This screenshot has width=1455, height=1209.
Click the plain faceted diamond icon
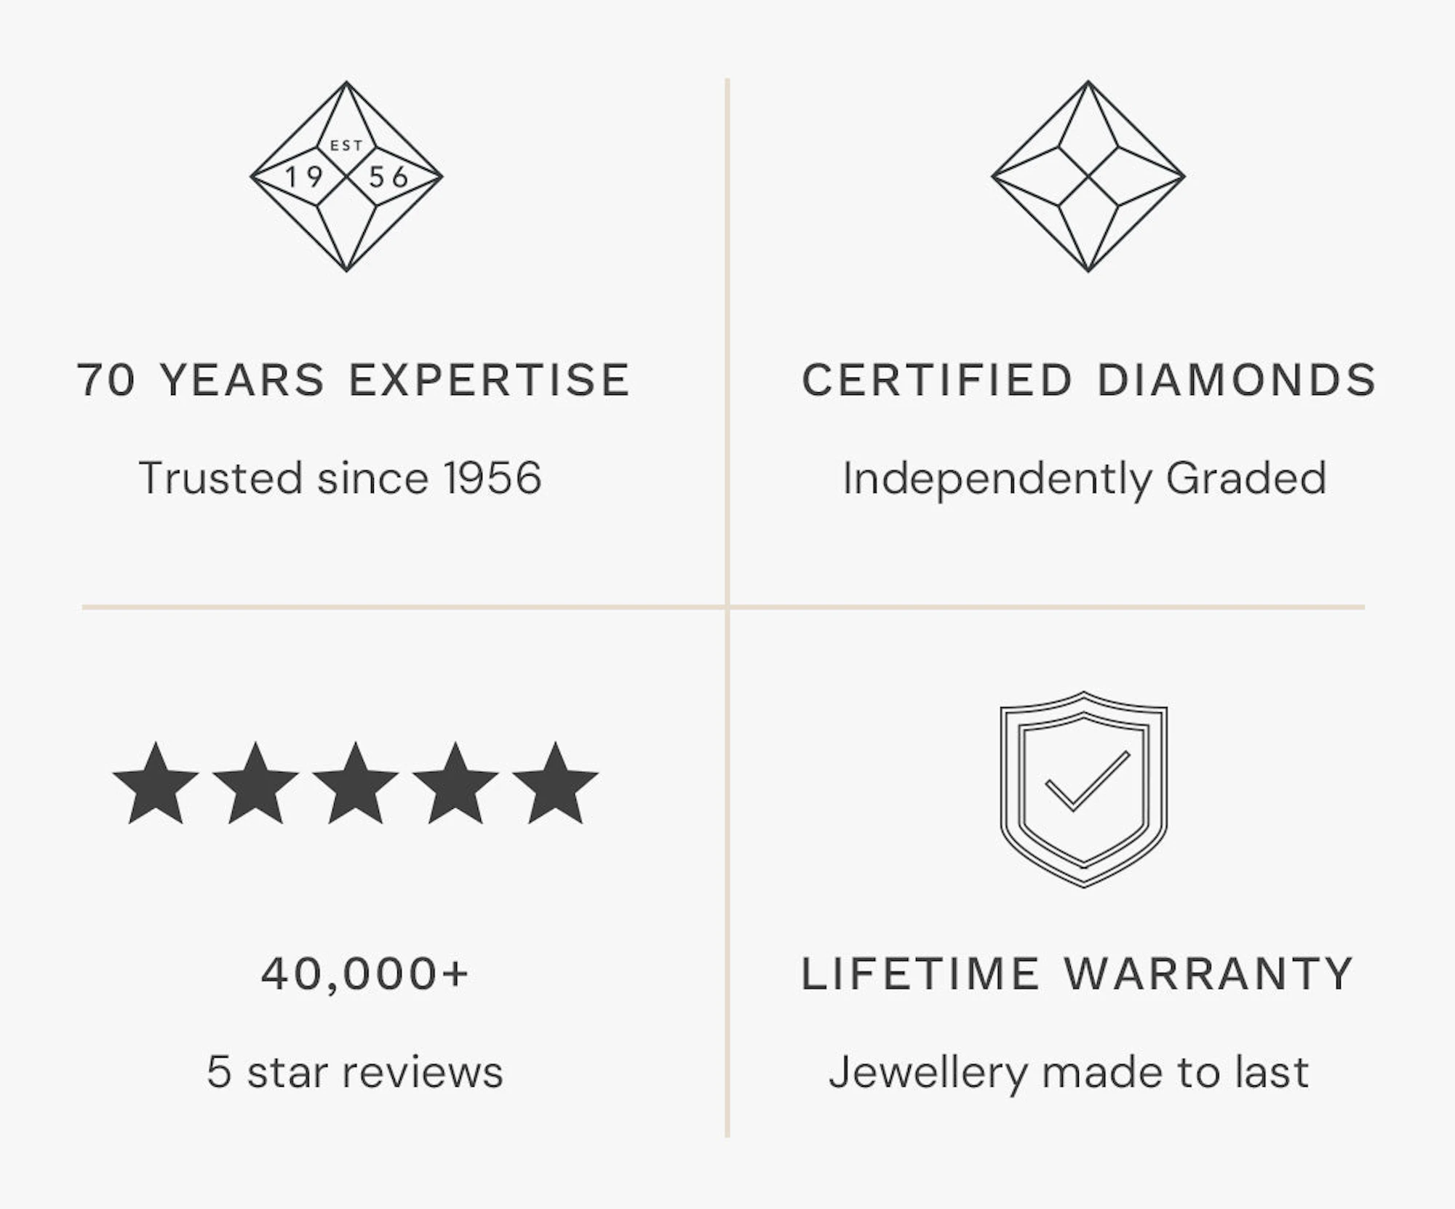tap(1088, 176)
